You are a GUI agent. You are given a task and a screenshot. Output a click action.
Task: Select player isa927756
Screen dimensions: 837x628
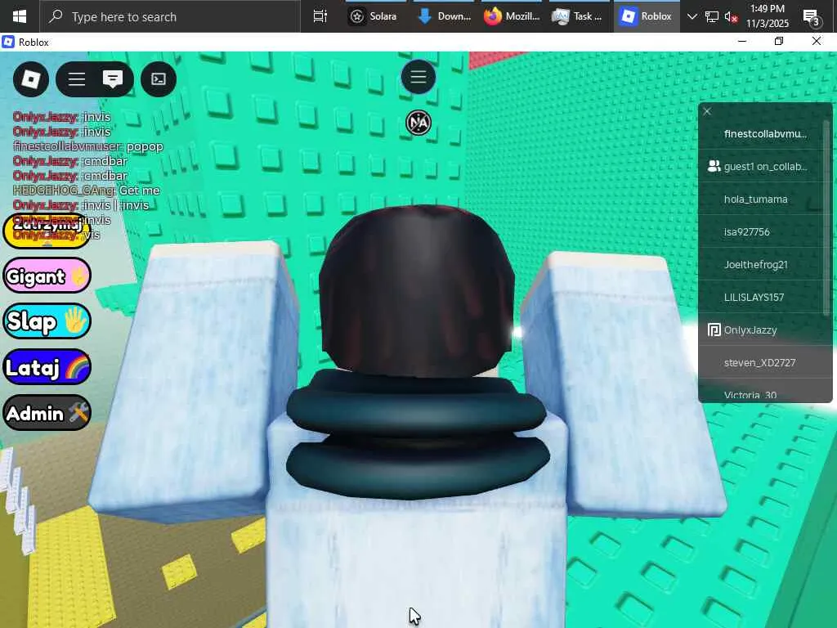[763, 231]
